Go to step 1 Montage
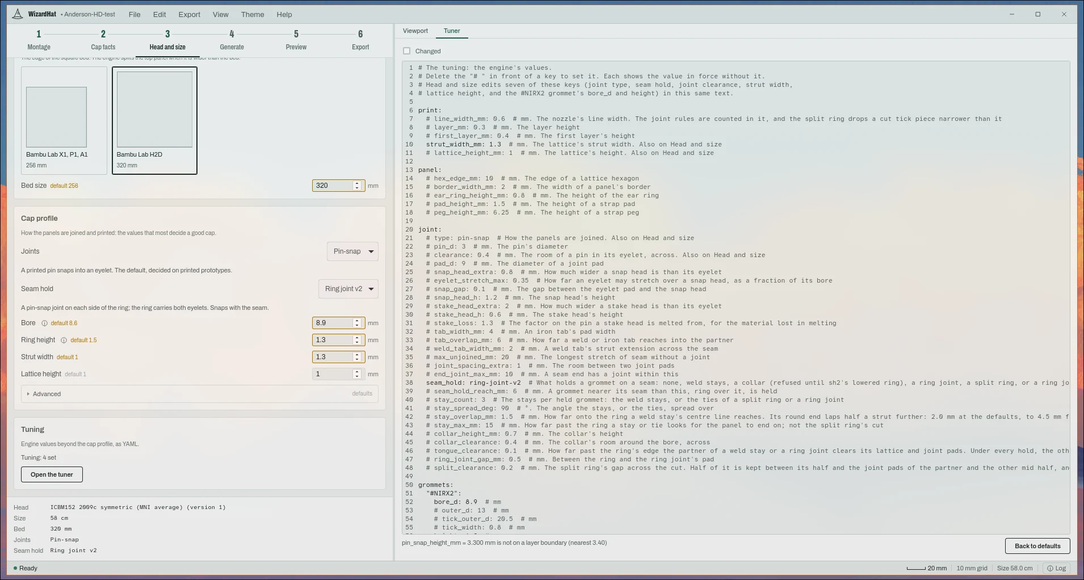 pyautogui.click(x=39, y=40)
